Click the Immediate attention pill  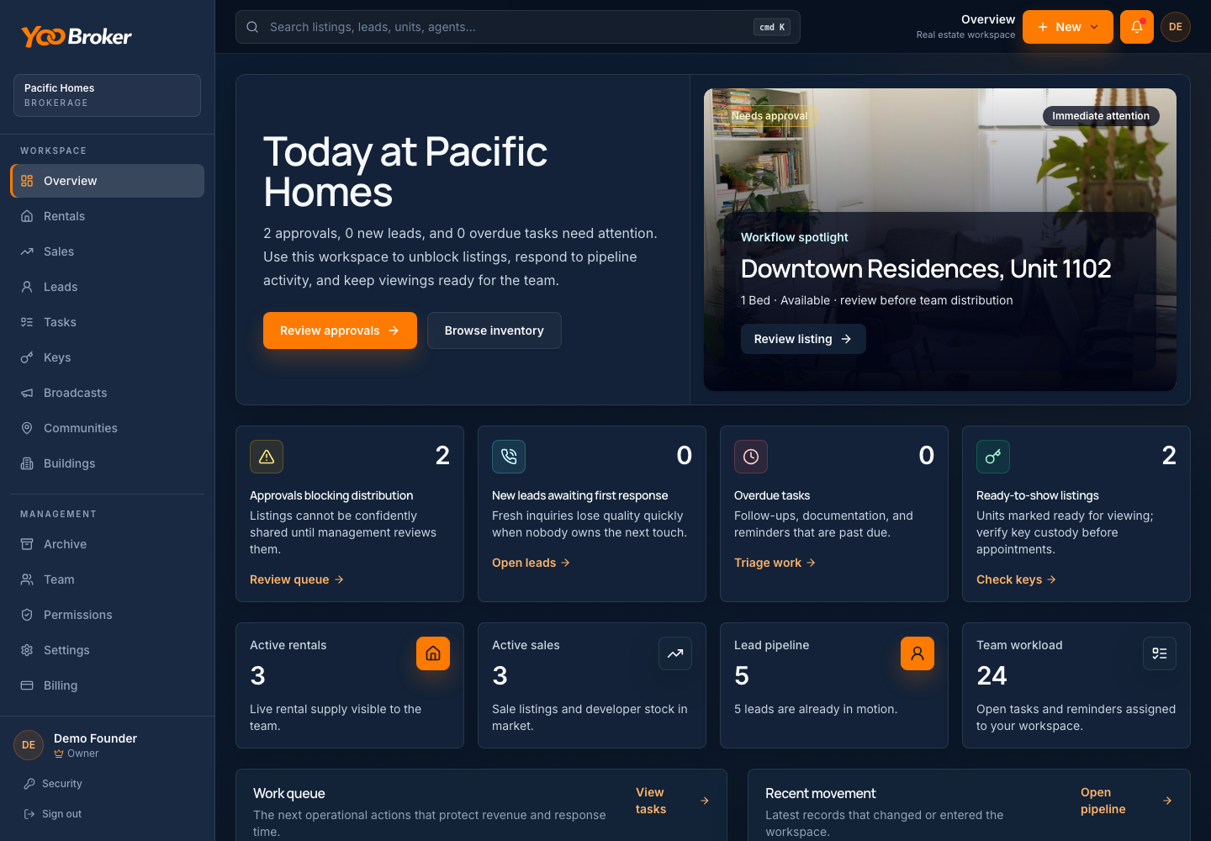click(1101, 116)
